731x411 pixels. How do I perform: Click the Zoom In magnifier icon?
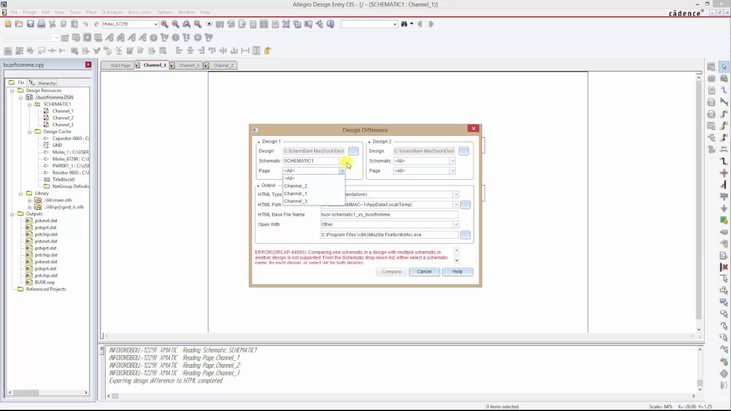tap(164, 24)
